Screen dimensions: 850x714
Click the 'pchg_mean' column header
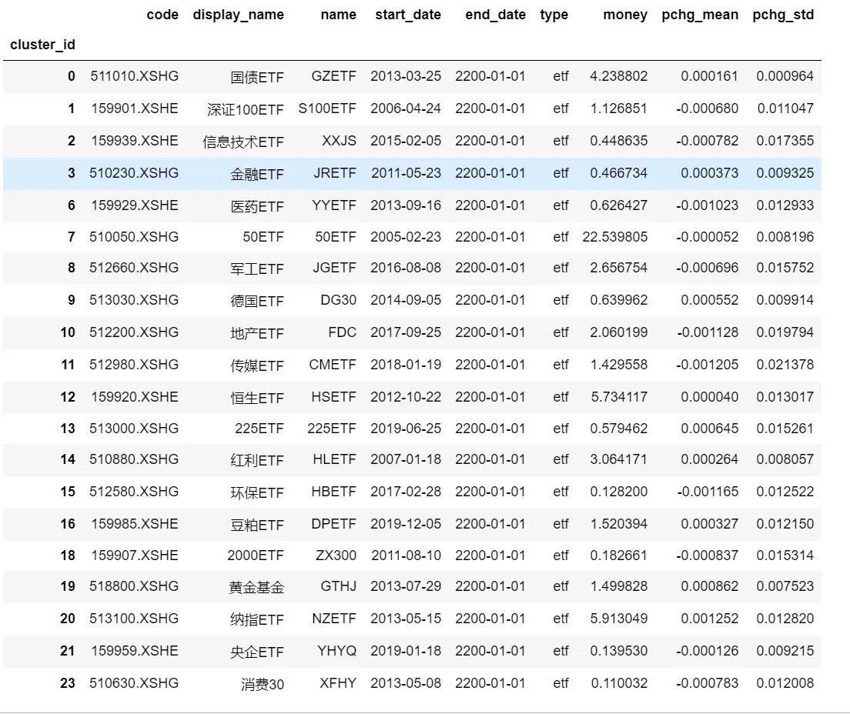(700, 15)
